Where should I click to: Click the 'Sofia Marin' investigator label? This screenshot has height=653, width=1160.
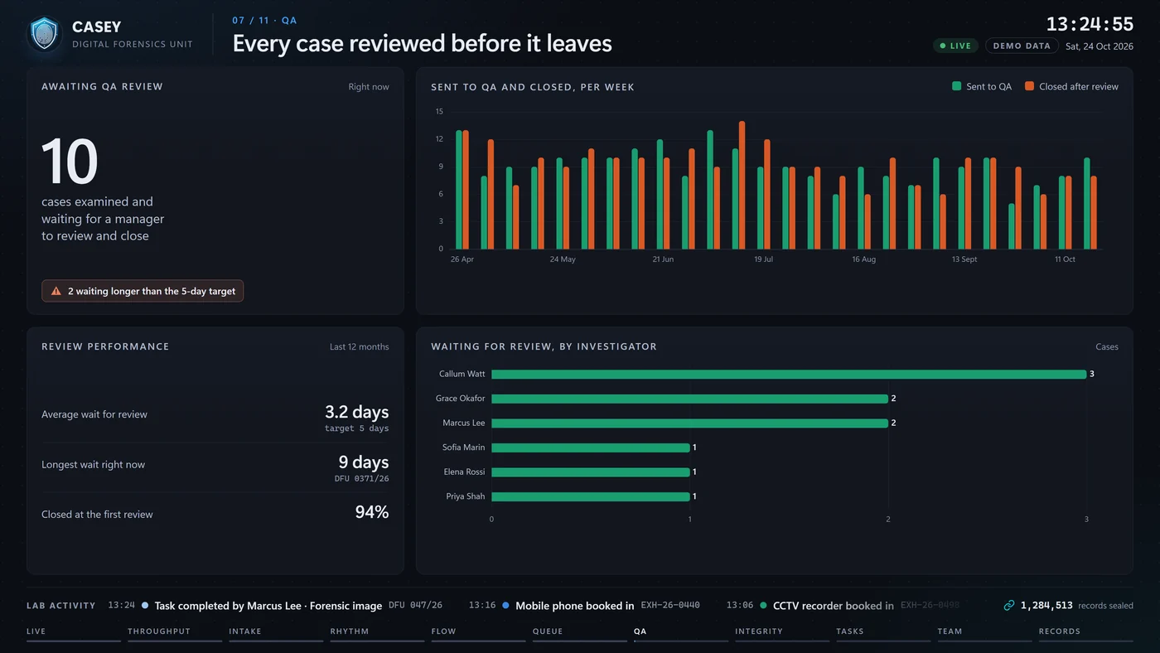click(464, 447)
